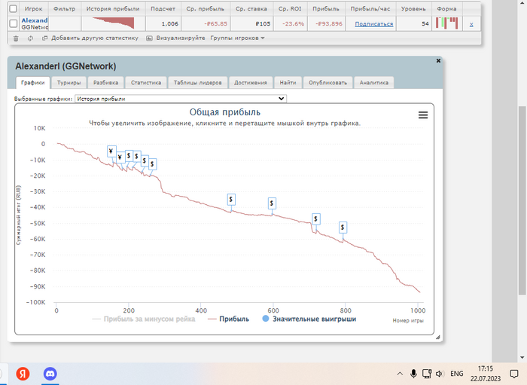
Task: Sort by the 'Игрок' column header
Action: pos(34,9)
